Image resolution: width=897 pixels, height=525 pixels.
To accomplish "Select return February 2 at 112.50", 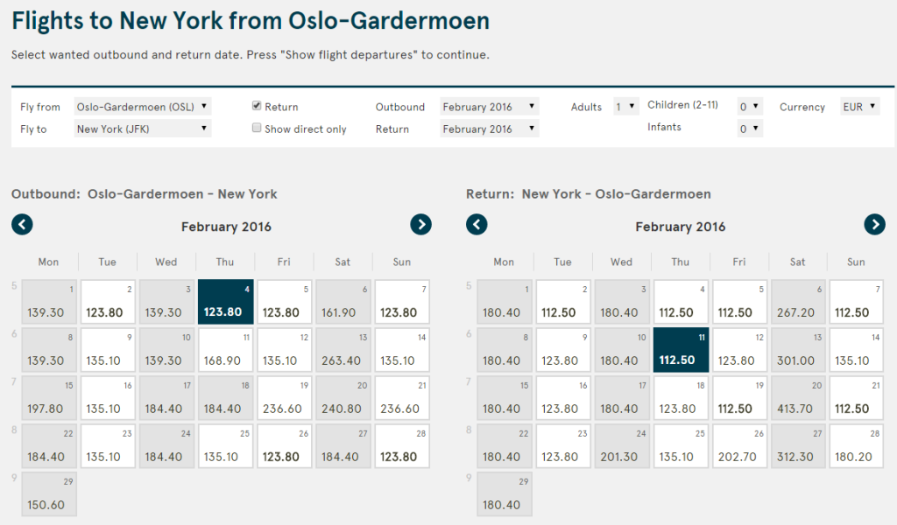I will pyautogui.click(x=563, y=302).
